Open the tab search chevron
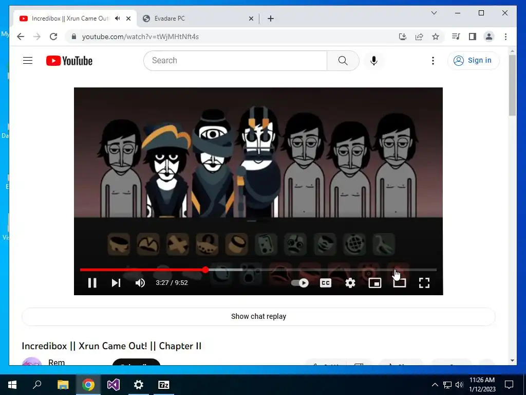Screen dimensions: 526x395 tap(434, 13)
